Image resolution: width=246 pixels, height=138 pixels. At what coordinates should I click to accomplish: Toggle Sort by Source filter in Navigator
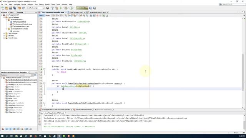click(30, 129)
